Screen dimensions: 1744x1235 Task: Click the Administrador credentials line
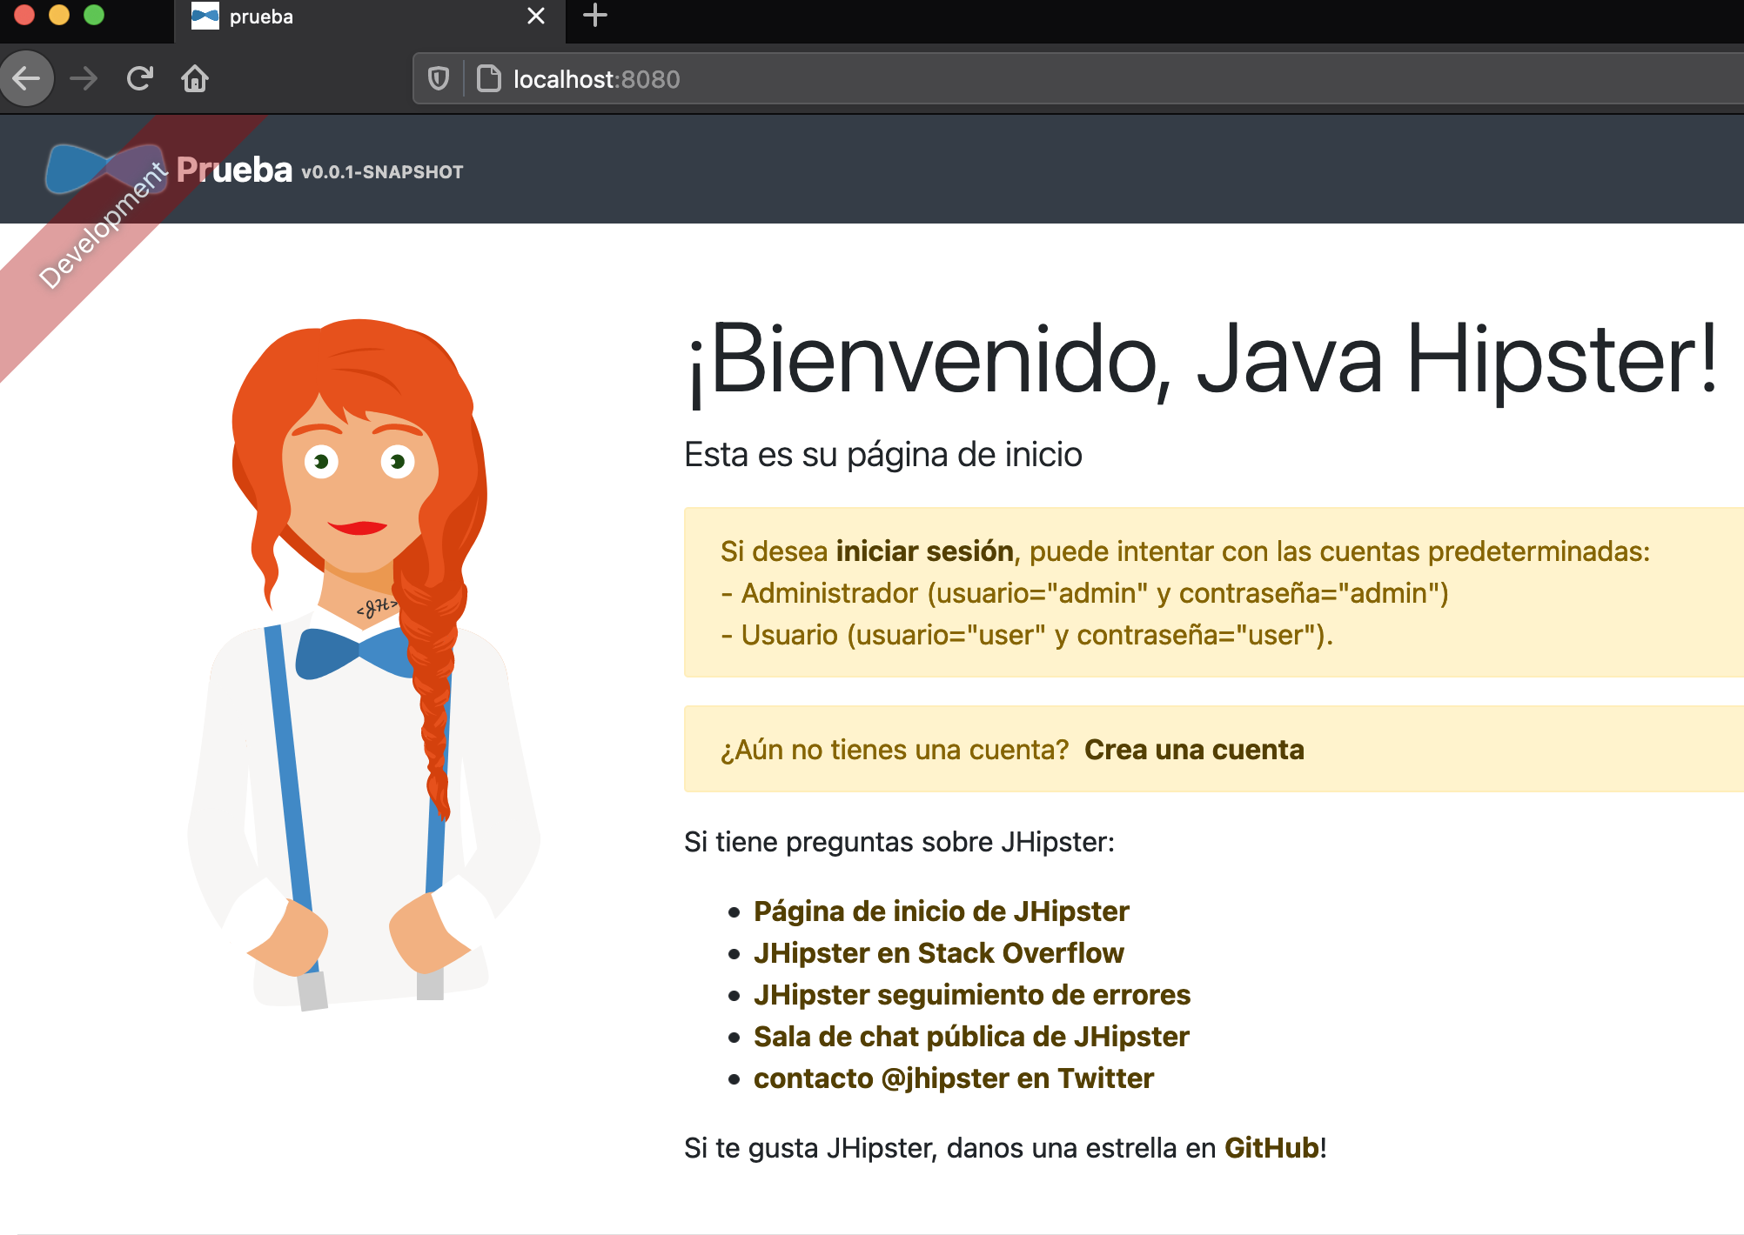pos(1085,593)
